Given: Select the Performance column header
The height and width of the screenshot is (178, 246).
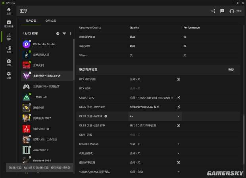Looking at the screenshot, I should click(x=192, y=28).
